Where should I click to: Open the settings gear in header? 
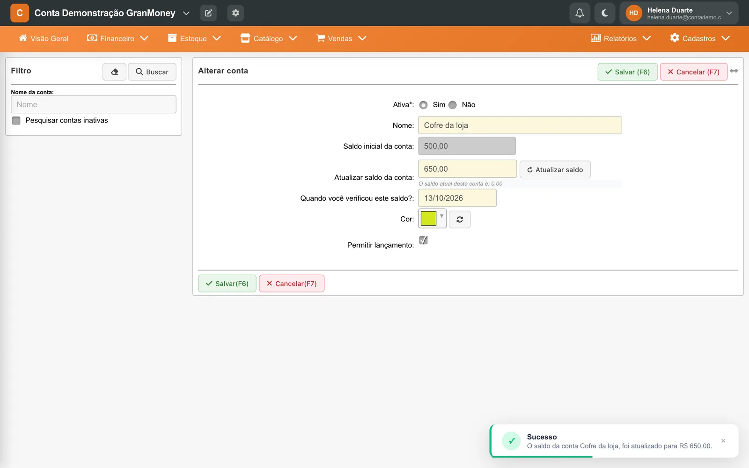pos(235,13)
